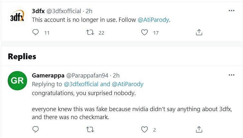Share Gamerappa's reply

199,129
